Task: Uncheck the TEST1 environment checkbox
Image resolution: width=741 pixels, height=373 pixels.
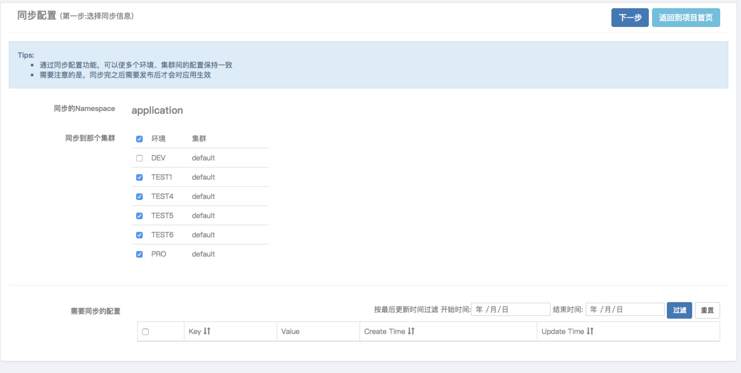Action: pyautogui.click(x=139, y=177)
